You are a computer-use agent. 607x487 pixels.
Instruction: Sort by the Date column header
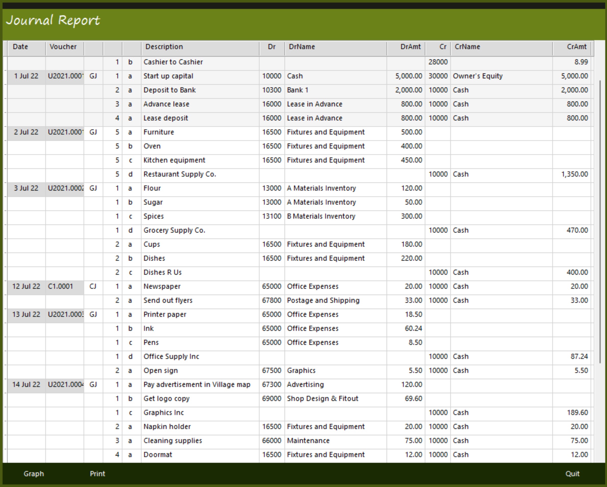click(21, 47)
